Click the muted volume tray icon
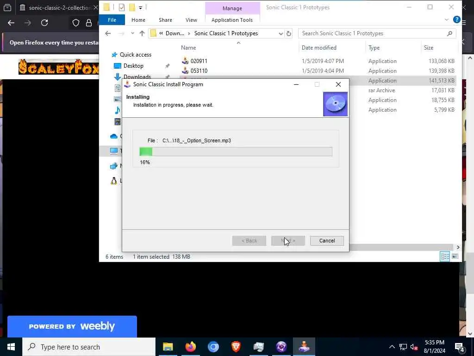The height and width of the screenshot is (356, 474). click(414, 347)
